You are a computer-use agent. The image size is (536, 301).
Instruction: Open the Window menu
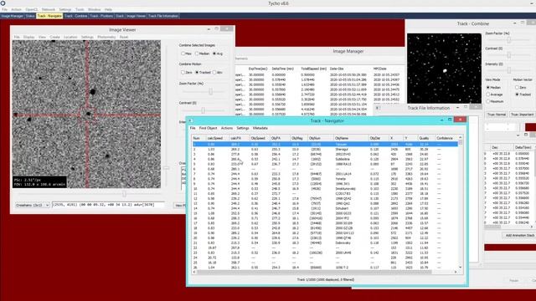(95, 9)
